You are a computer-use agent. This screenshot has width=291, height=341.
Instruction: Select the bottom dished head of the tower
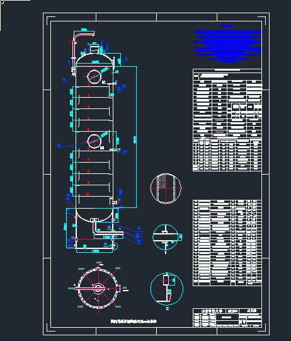coord(94,215)
